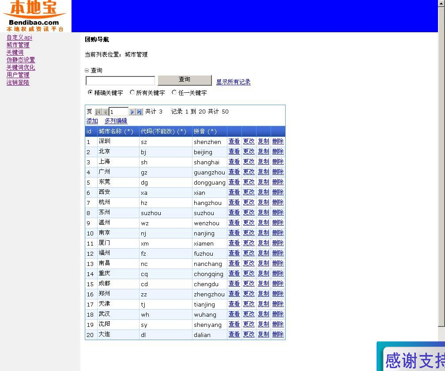View the 深圳 row with 查看
Image resolution: width=445 pixels, height=371 pixels.
coord(234,141)
